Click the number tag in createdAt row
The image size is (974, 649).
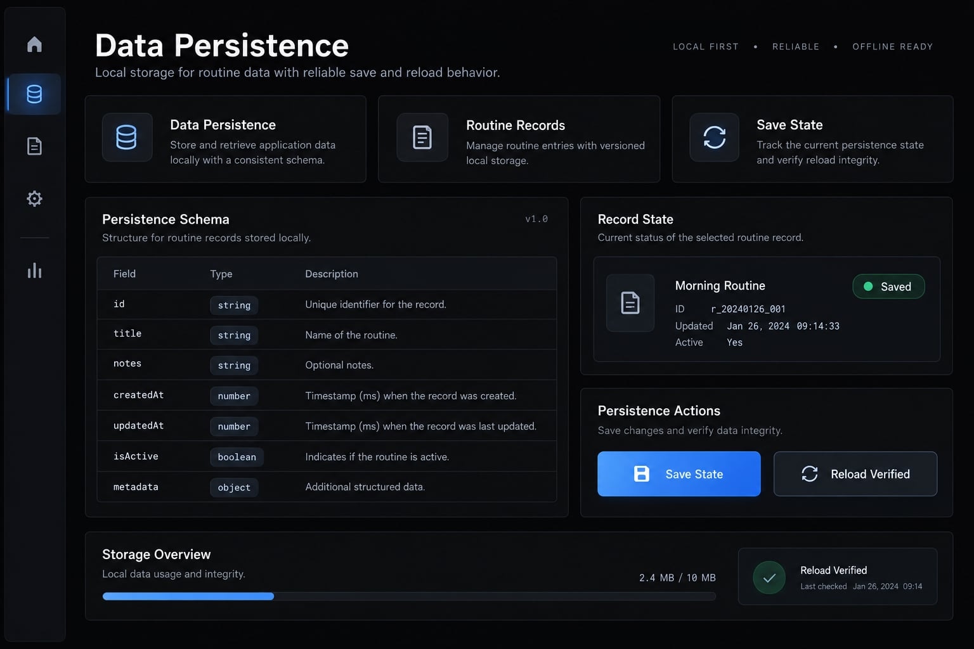234,396
